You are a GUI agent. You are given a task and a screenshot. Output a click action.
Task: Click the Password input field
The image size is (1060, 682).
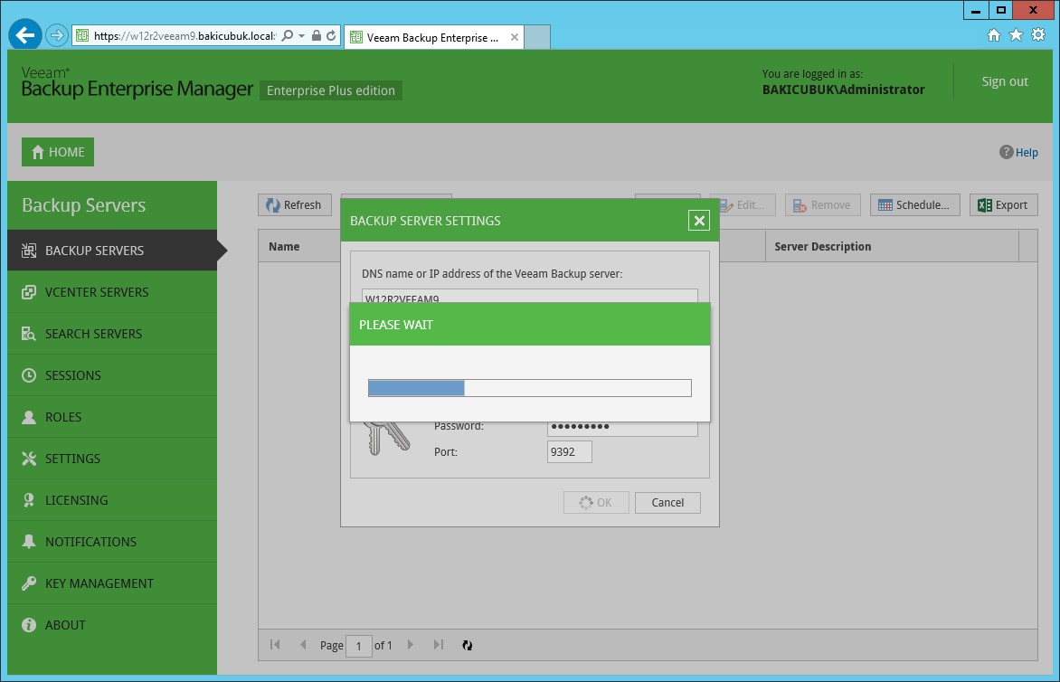pyautogui.click(x=622, y=429)
